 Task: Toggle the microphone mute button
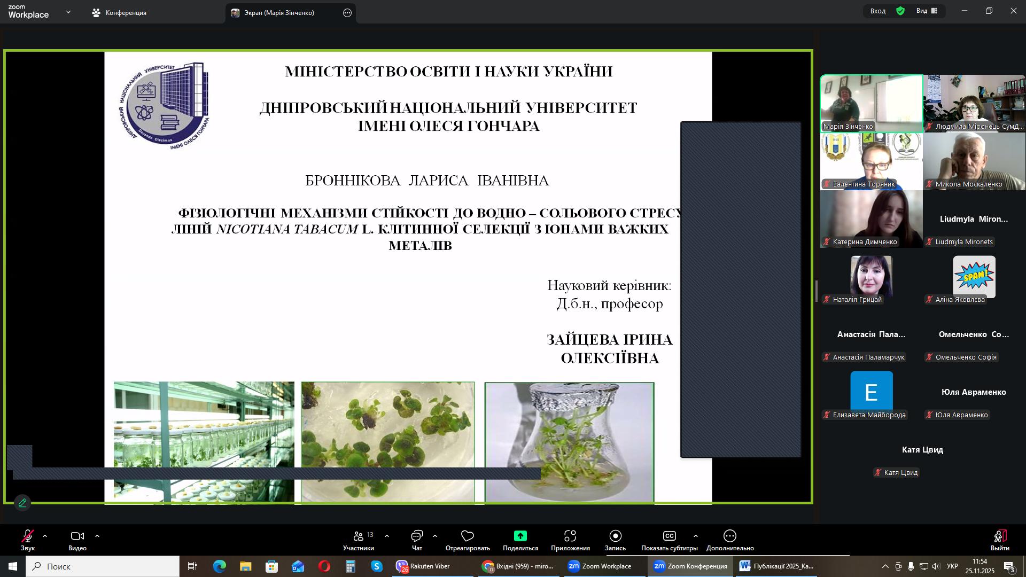(28, 536)
